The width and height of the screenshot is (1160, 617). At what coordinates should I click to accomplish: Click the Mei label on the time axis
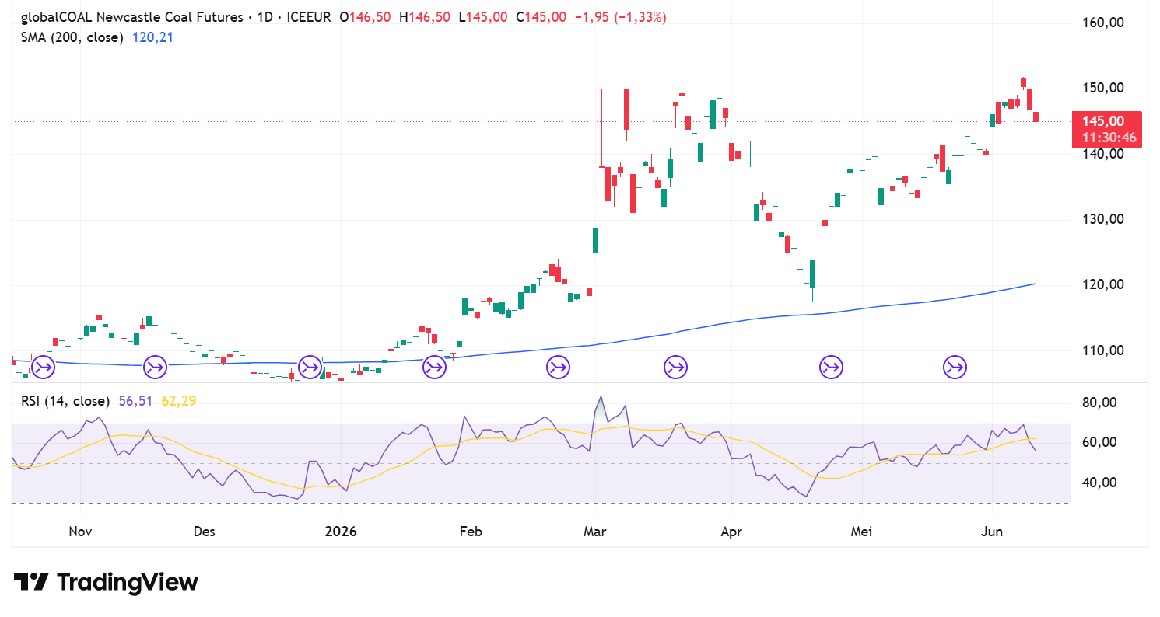860,532
